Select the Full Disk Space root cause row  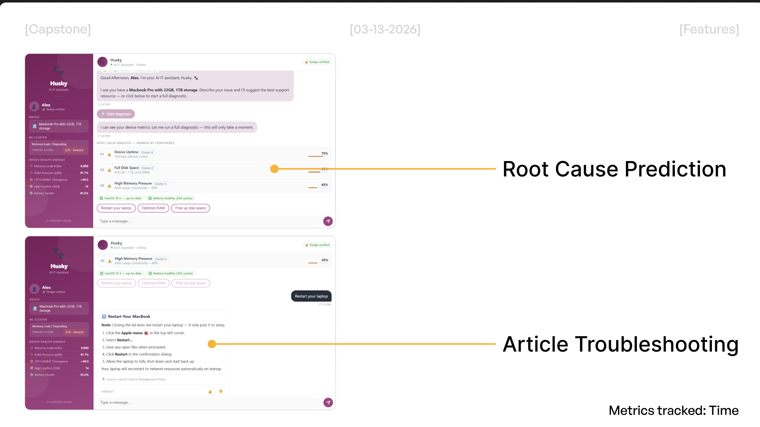(188, 170)
